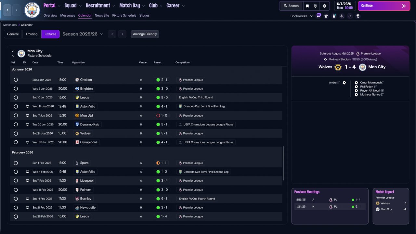Select the Brighton fixture radio button
This screenshot has height=234, width=416.
click(16, 89)
